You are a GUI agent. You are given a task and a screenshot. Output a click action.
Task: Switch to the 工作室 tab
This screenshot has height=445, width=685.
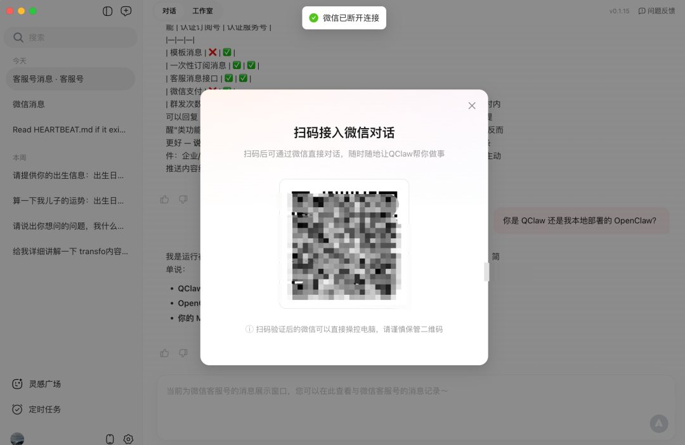(202, 11)
